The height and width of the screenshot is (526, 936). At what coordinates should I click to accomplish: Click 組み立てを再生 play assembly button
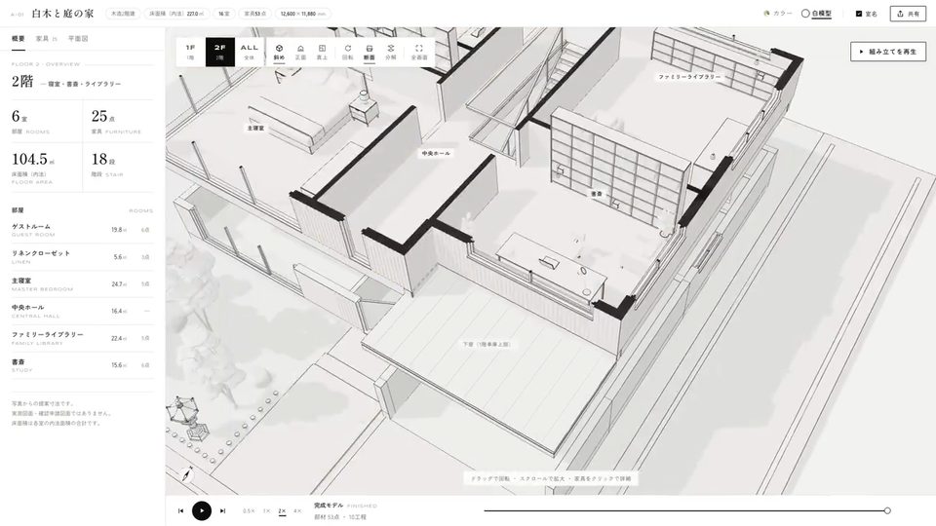click(887, 52)
